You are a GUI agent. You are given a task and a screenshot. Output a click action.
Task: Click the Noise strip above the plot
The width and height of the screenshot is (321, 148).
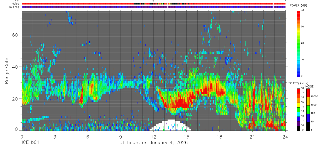[x=153, y=4]
